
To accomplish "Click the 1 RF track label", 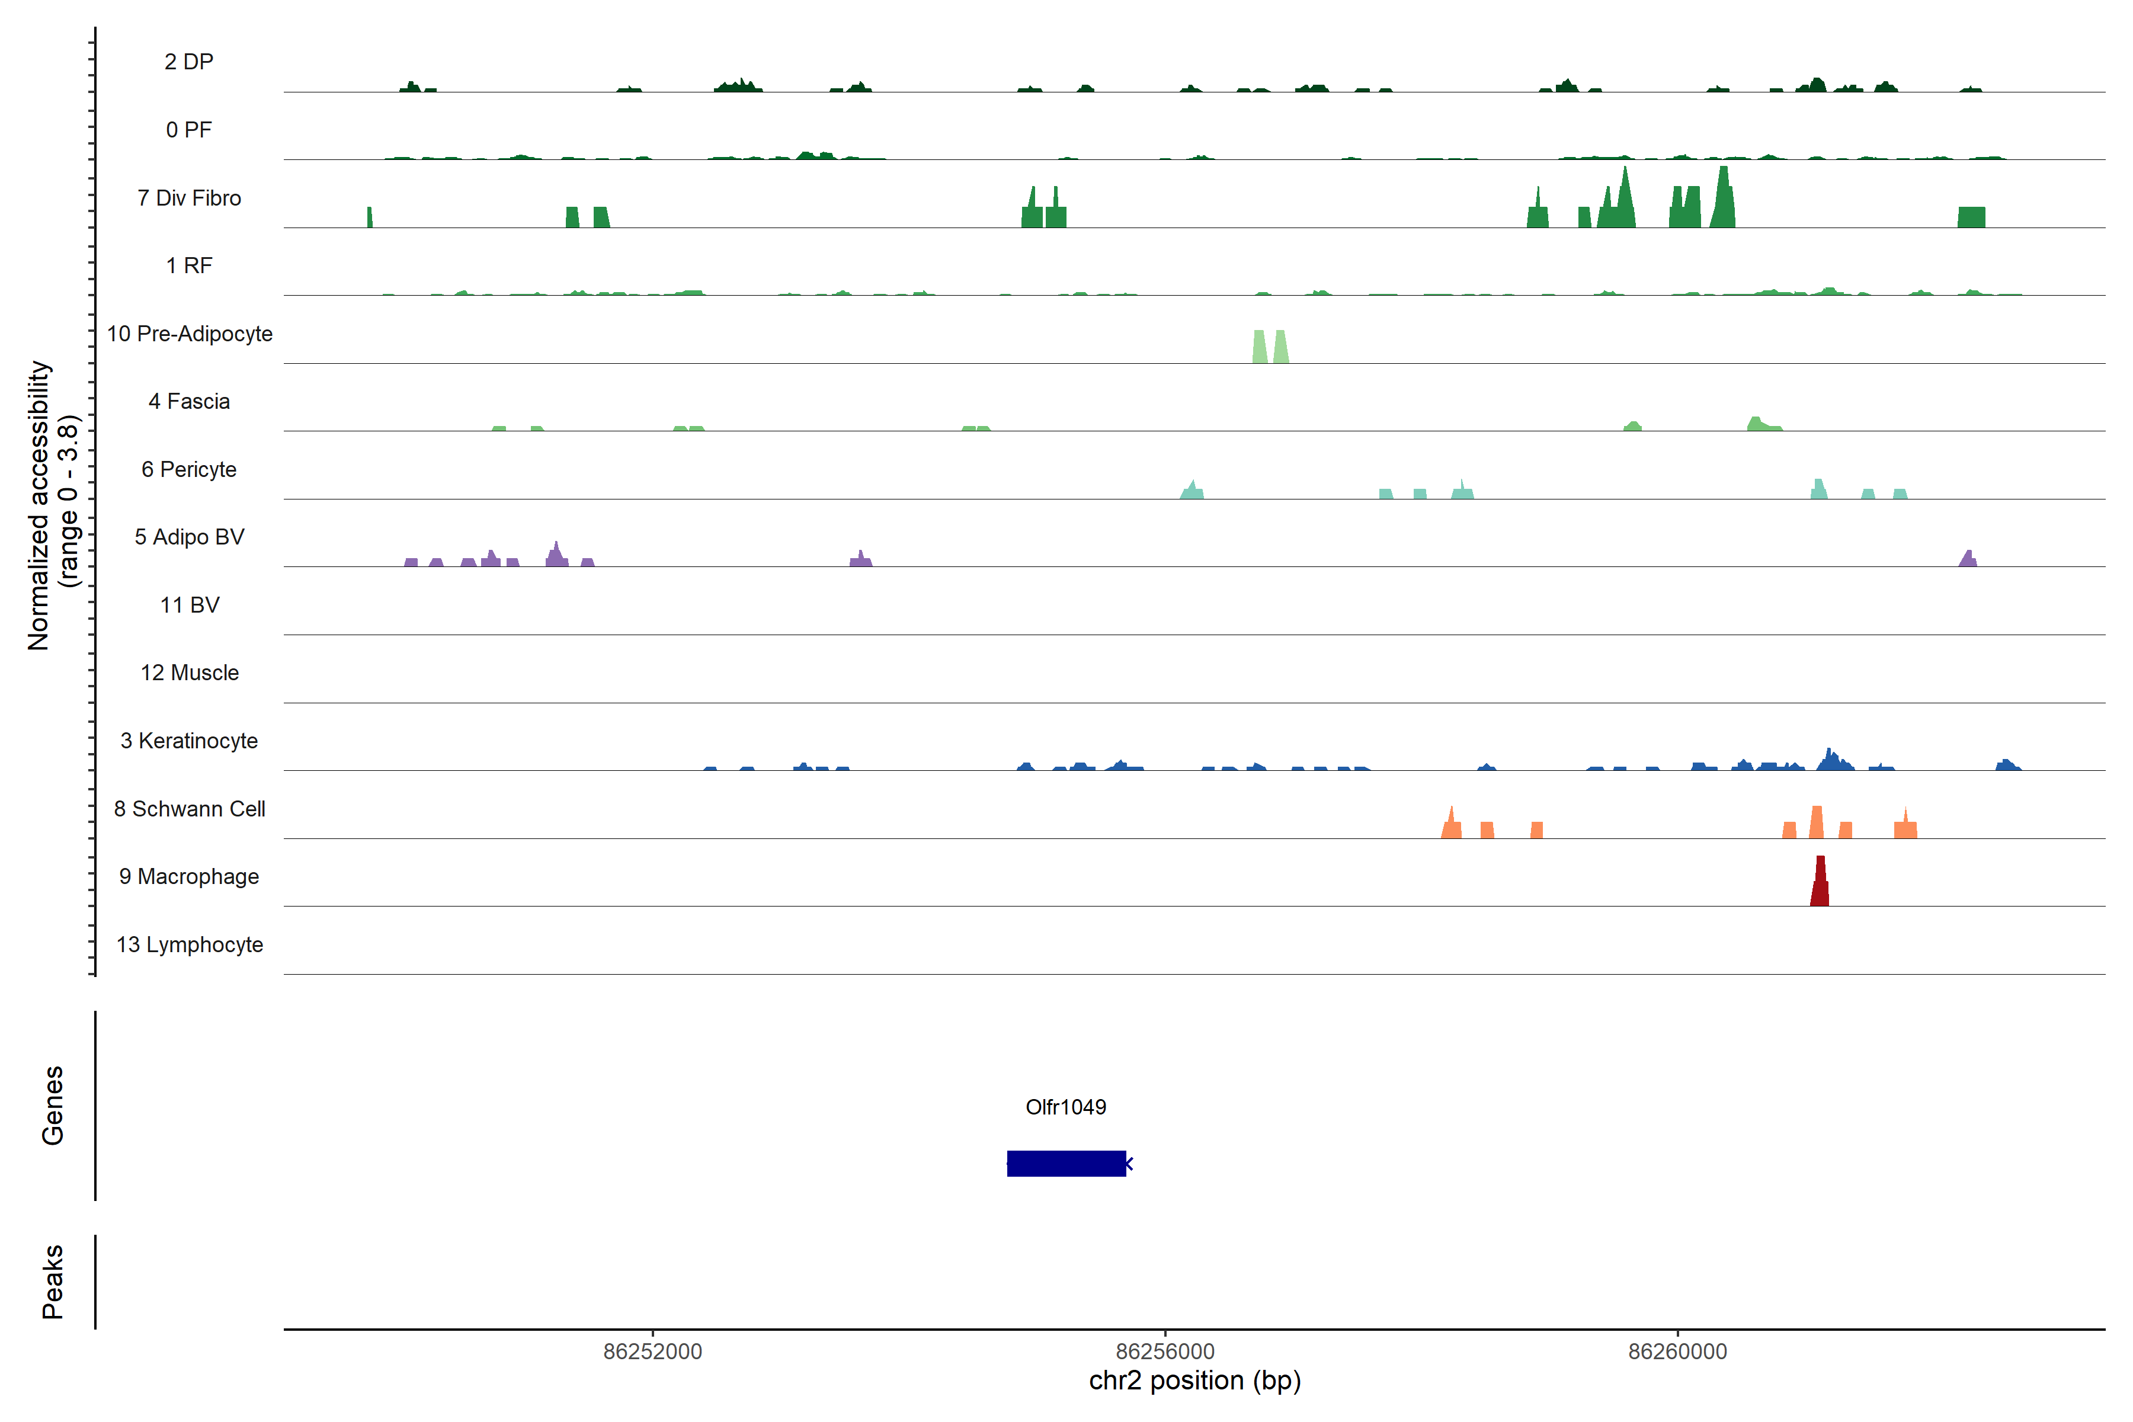I will pyautogui.click(x=188, y=265).
